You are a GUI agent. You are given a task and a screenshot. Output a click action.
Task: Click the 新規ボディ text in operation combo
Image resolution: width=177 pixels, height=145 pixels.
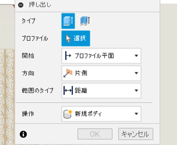coord(88,114)
